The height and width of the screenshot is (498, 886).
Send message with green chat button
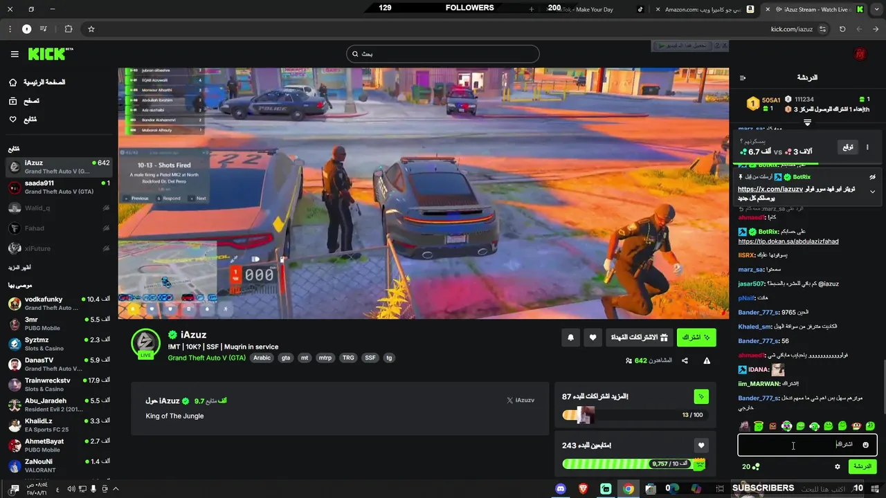pyautogui.click(x=862, y=467)
